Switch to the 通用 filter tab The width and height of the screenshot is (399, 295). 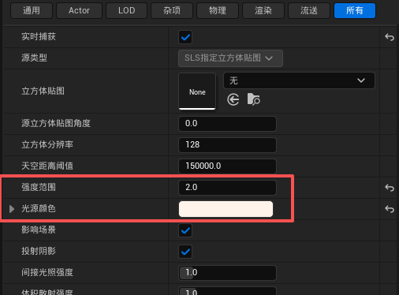32,10
